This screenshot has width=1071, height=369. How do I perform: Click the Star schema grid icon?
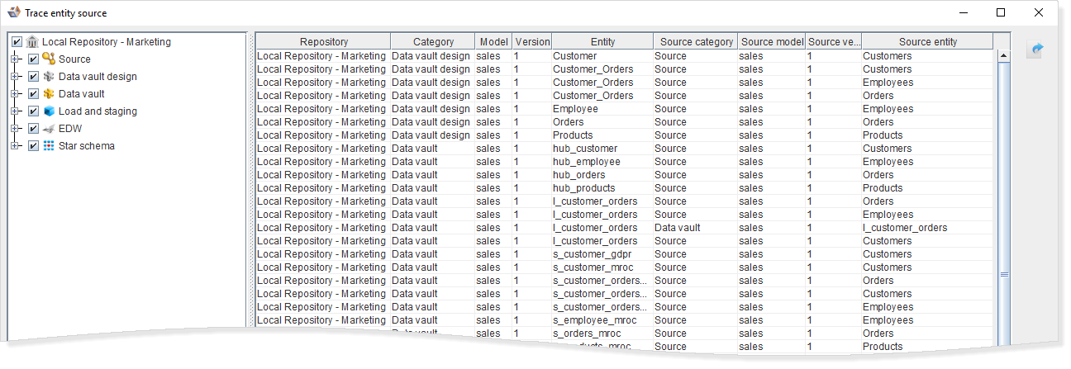[x=49, y=146]
